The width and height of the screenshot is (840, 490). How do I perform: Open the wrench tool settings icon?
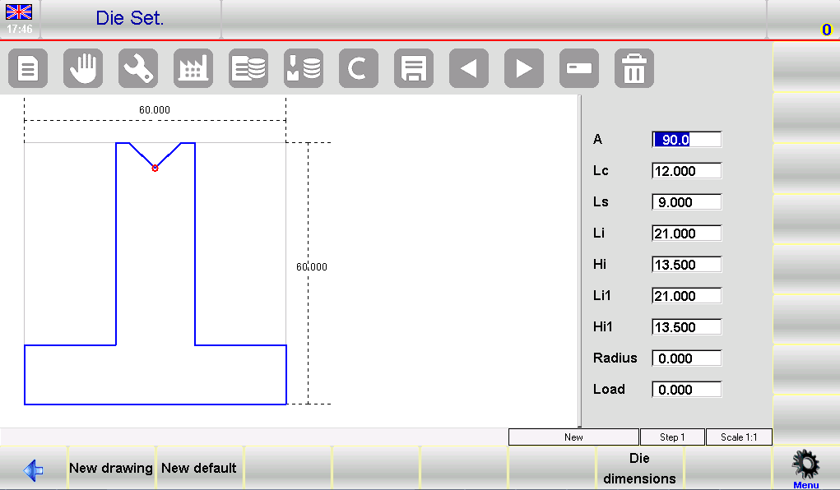click(137, 68)
